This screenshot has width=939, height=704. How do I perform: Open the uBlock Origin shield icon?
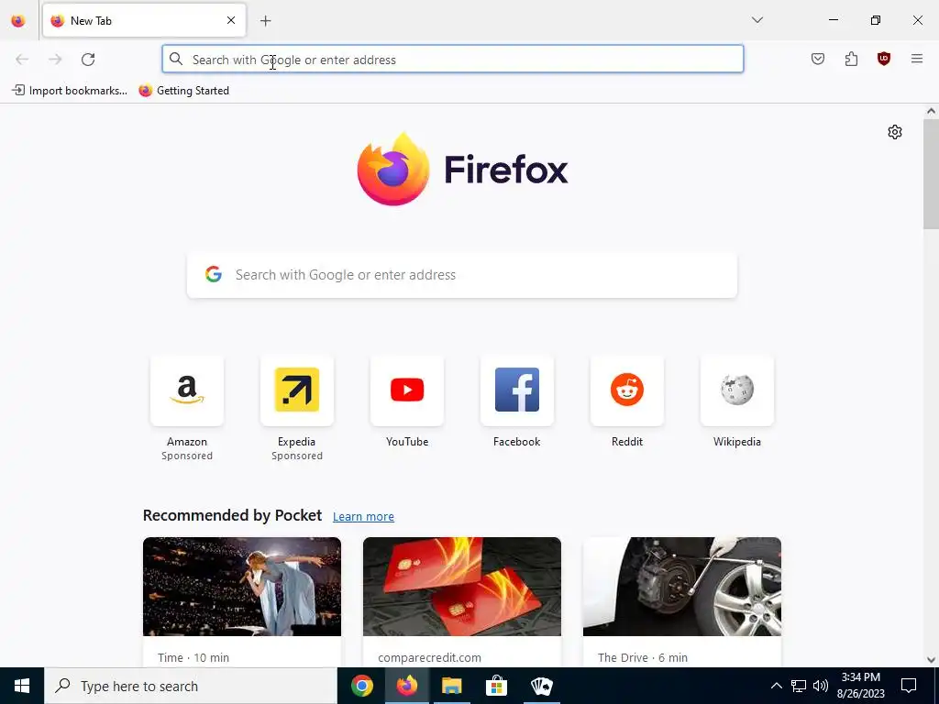tap(884, 59)
